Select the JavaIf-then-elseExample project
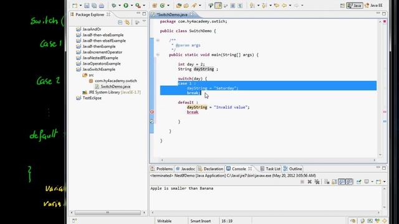 point(100,35)
